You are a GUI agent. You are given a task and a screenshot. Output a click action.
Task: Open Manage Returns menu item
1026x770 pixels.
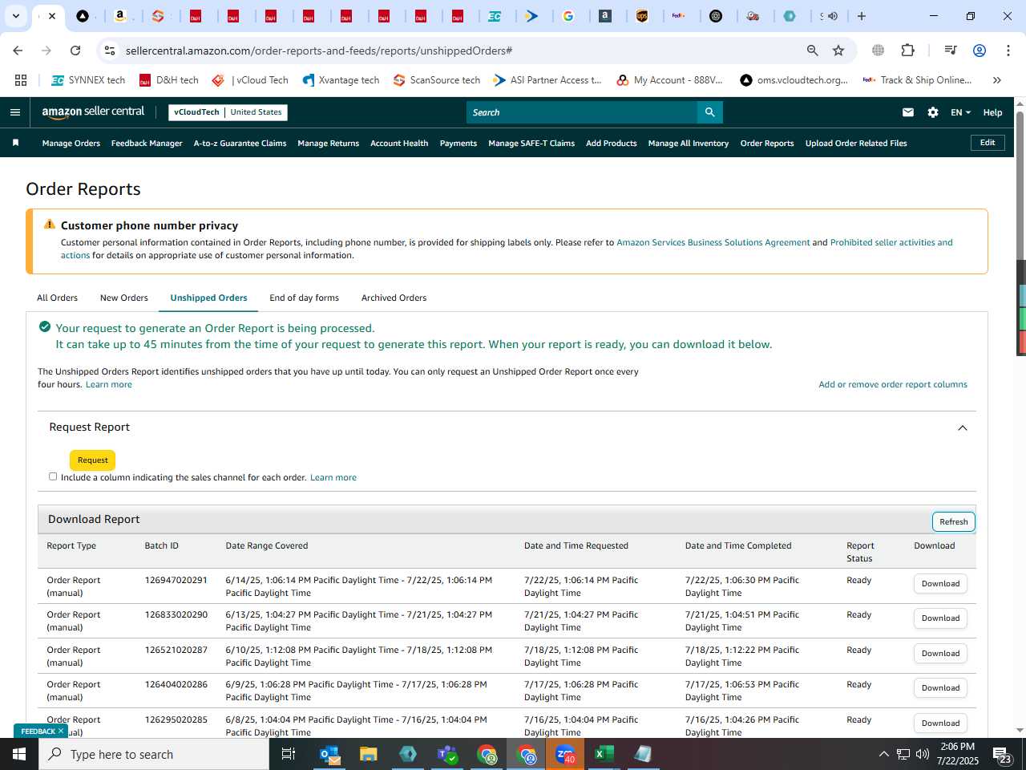coord(328,144)
